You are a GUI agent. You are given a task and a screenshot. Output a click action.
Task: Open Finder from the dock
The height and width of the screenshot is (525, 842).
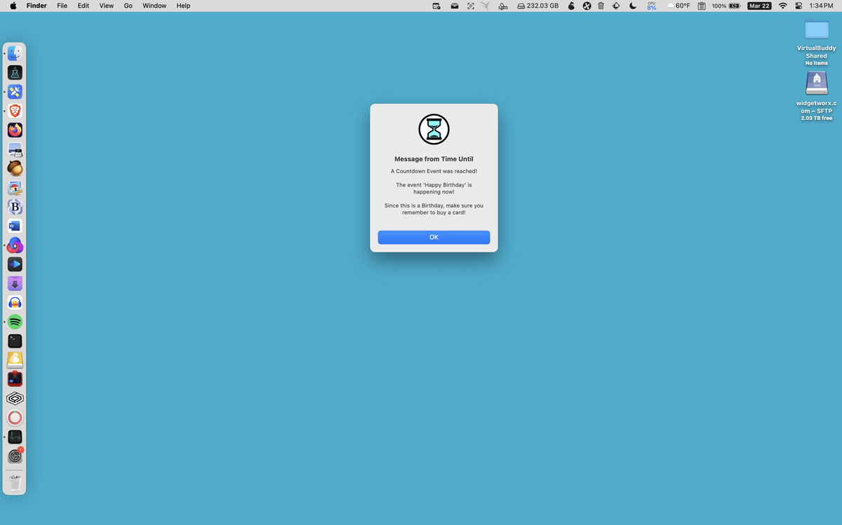[15, 53]
